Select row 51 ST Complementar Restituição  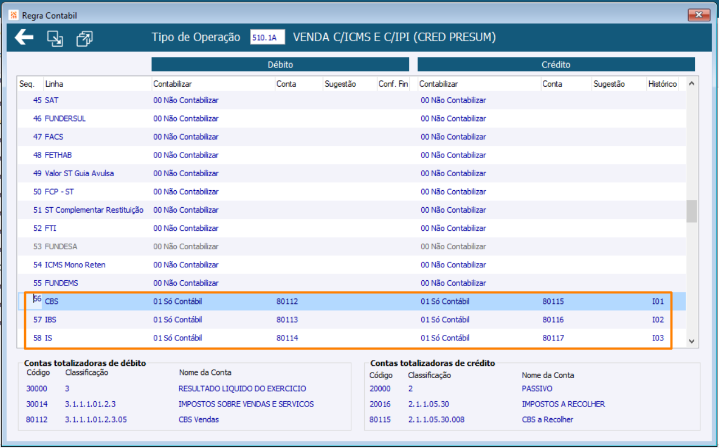click(x=352, y=210)
